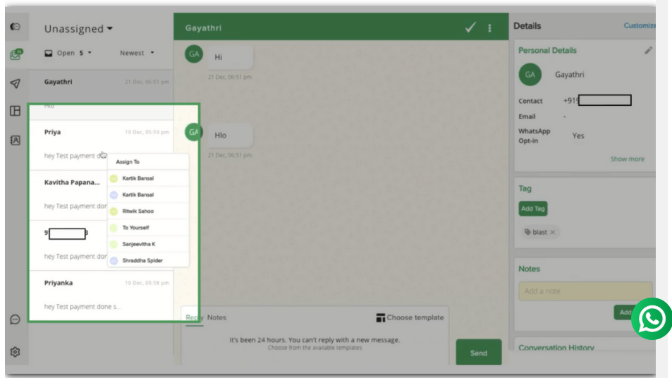
Task: Open the layout panel sidebar icon
Action: click(16, 111)
